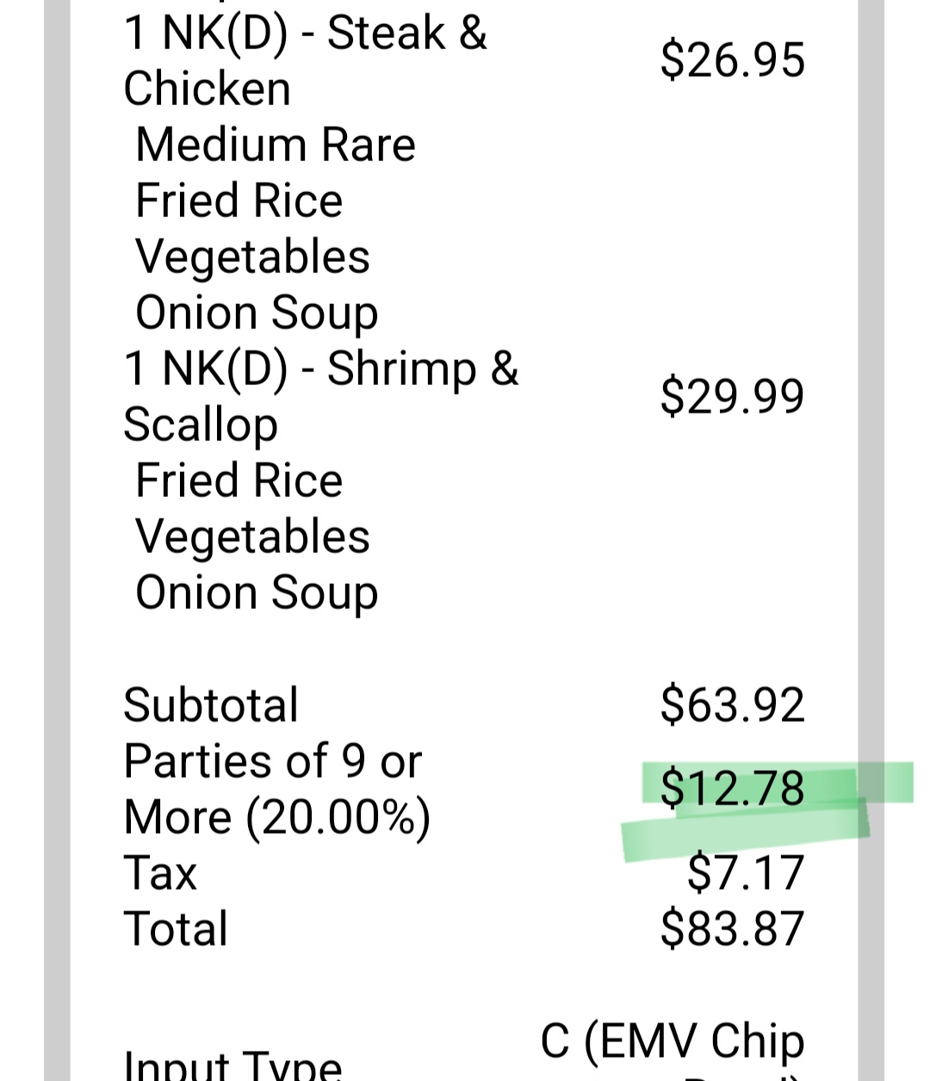Select the $63.92 subtotal amount
The height and width of the screenshot is (1081, 930).
pyautogui.click(x=732, y=705)
